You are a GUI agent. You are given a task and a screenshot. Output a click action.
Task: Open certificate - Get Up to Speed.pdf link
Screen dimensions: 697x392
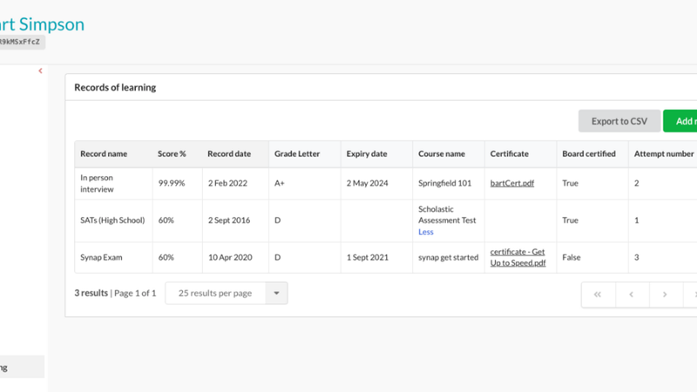coord(518,257)
